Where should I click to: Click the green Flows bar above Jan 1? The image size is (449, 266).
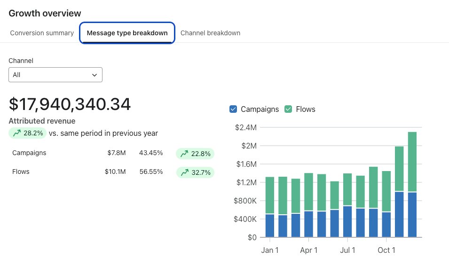tap(270, 195)
